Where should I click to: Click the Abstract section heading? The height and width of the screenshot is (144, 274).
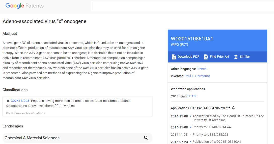(x=10, y=34)
